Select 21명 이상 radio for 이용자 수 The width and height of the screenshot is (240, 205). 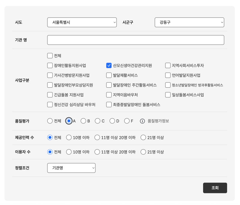pyautogui.click(x=143, y=152)
